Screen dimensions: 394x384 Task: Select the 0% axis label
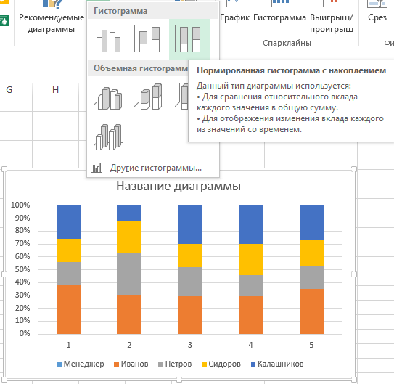click(x=25, y=333)
